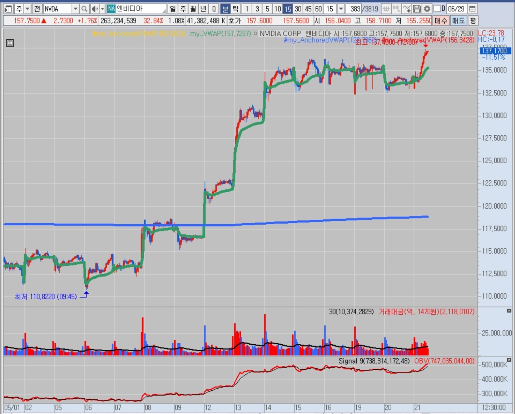Select the 30-minute interval

point(298,9)
